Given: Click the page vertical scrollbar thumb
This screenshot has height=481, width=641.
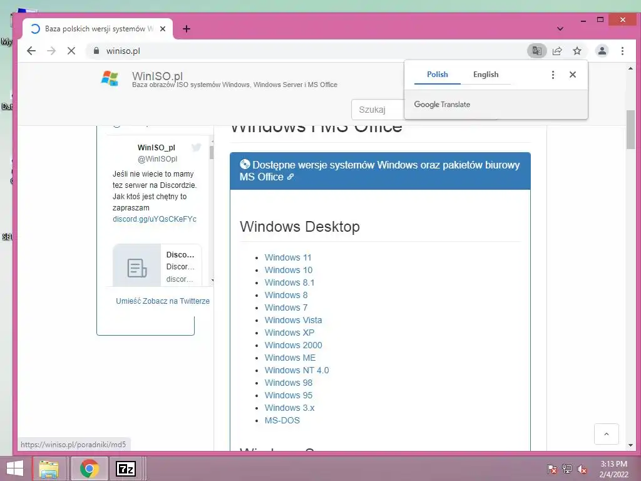Looking at the screenshot, I should (x=630, y=130).
